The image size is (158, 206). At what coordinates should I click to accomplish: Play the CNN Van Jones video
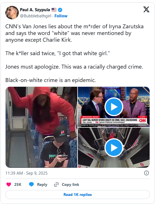[114, 107]
